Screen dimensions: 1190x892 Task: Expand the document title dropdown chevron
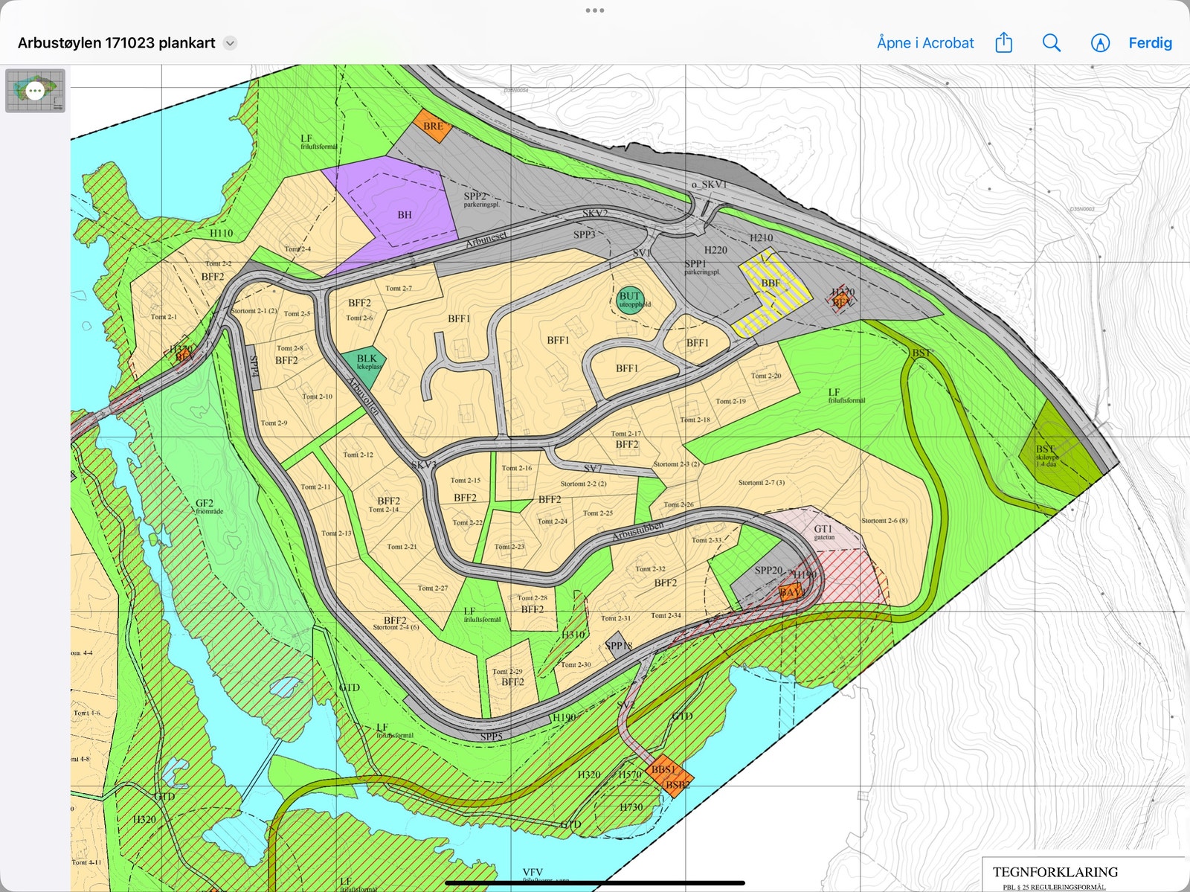[x=231, y=43]
